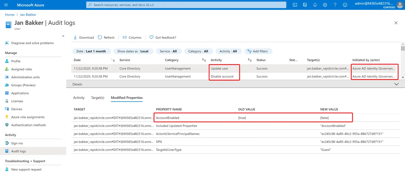405x180 pixels.
Task: Click the Status column header
Action: 261,60
